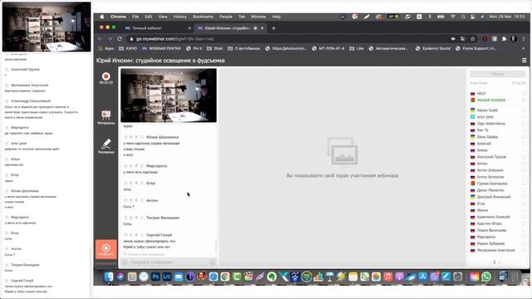Open the Chrome extensions puzzle icon
Viewport: 532px width, 299px height.
click(x=505, y=39)
